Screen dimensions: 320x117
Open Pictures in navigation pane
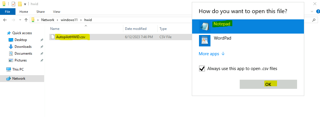click(x=21, y=60)
